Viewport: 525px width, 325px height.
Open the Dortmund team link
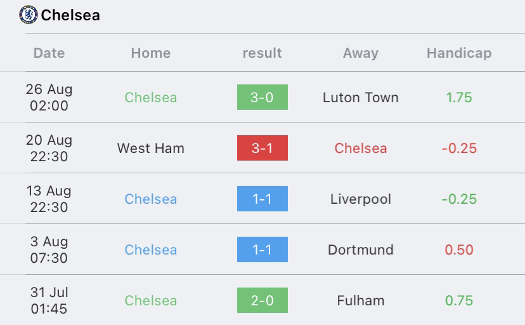click(361, 249)
